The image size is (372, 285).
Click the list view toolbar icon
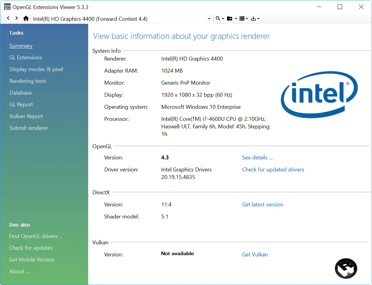242,18
